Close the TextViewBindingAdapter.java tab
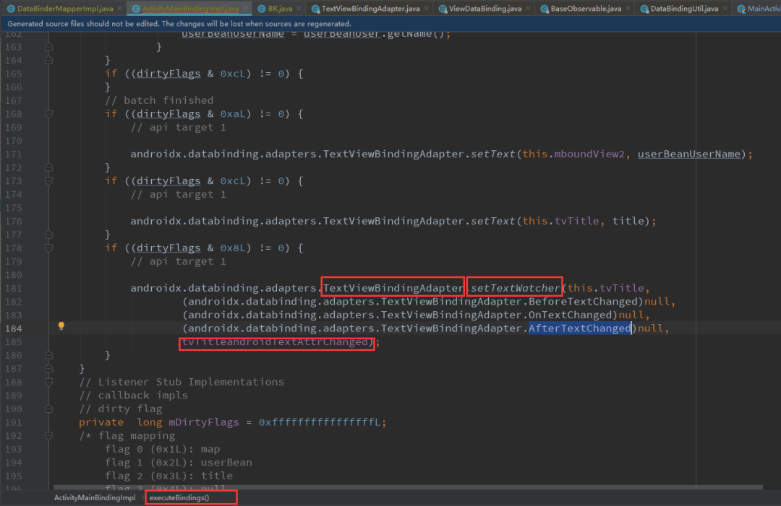 pos(427,9)
